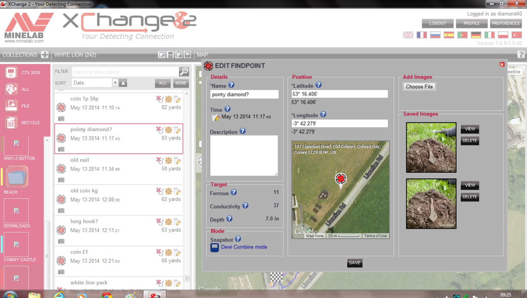Open help icon next to Ferrous
The height and width of the screenshot is (298, 527).
coord(233,192)
